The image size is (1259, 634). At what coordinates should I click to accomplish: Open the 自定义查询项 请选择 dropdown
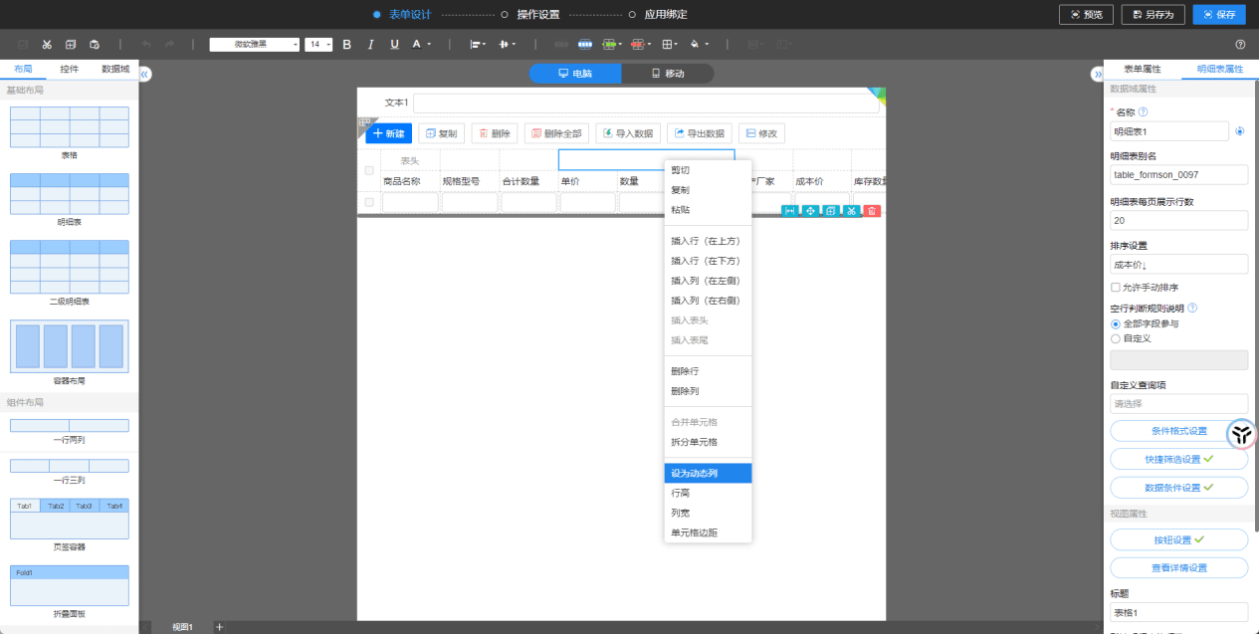click(x=1178, y=404)
